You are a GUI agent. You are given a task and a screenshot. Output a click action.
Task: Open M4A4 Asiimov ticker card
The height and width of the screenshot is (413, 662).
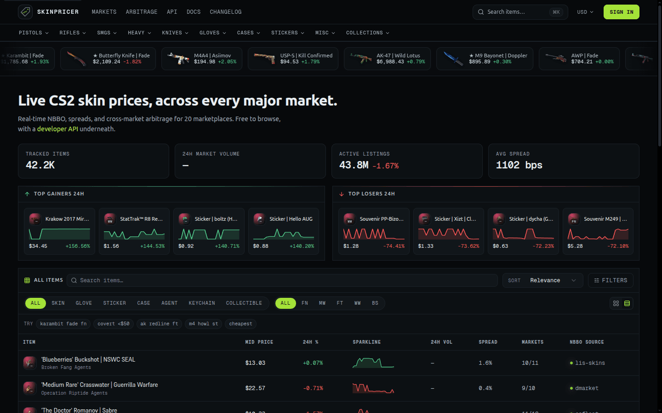[x=202, y=59]
